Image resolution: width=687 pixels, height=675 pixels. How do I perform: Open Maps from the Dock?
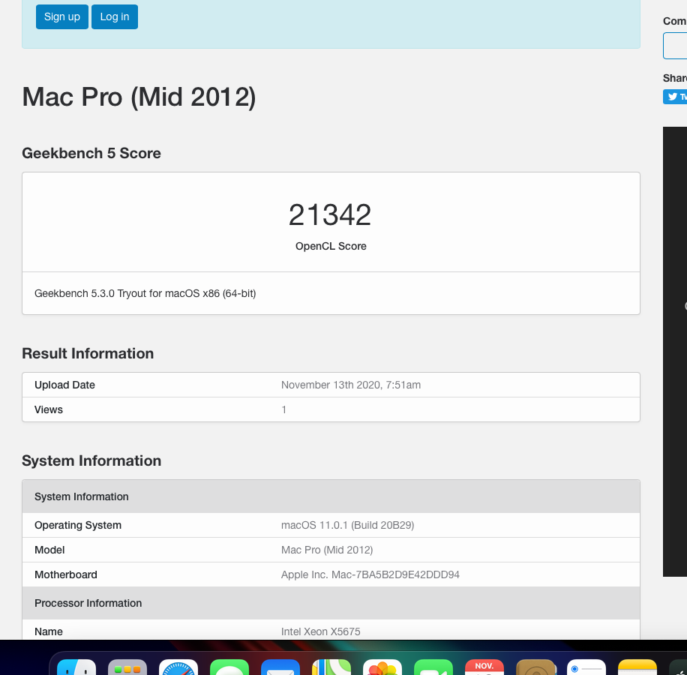click(x=331, y=667)
